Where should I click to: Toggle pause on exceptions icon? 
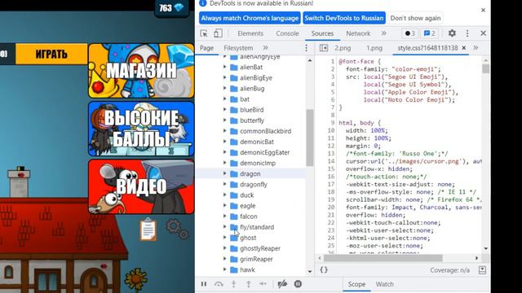click(298, 284)
